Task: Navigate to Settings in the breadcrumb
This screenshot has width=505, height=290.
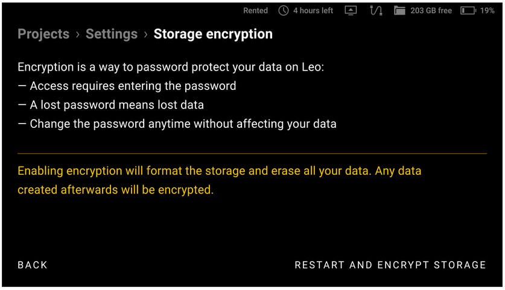Action: (111, 34)
